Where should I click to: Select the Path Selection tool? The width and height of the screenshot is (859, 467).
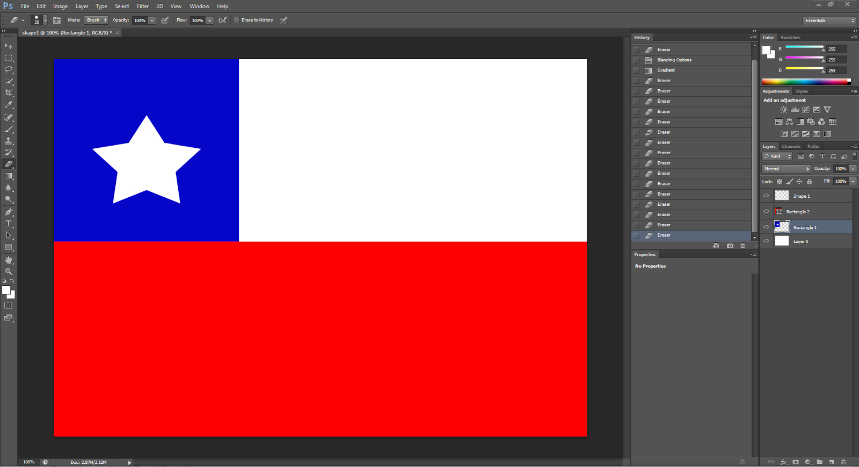coord(9,235)
